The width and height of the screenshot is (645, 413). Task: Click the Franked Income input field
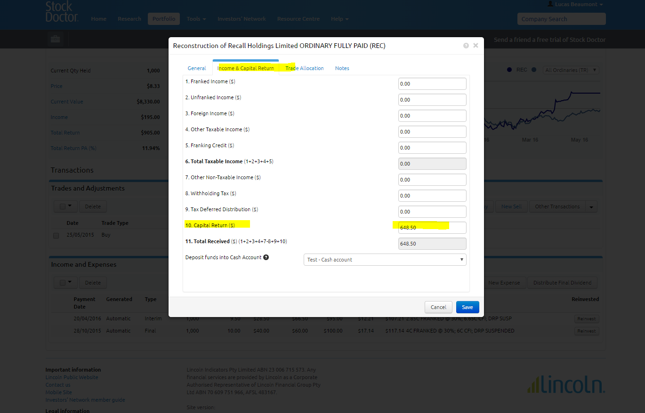(x=432, y=84)
